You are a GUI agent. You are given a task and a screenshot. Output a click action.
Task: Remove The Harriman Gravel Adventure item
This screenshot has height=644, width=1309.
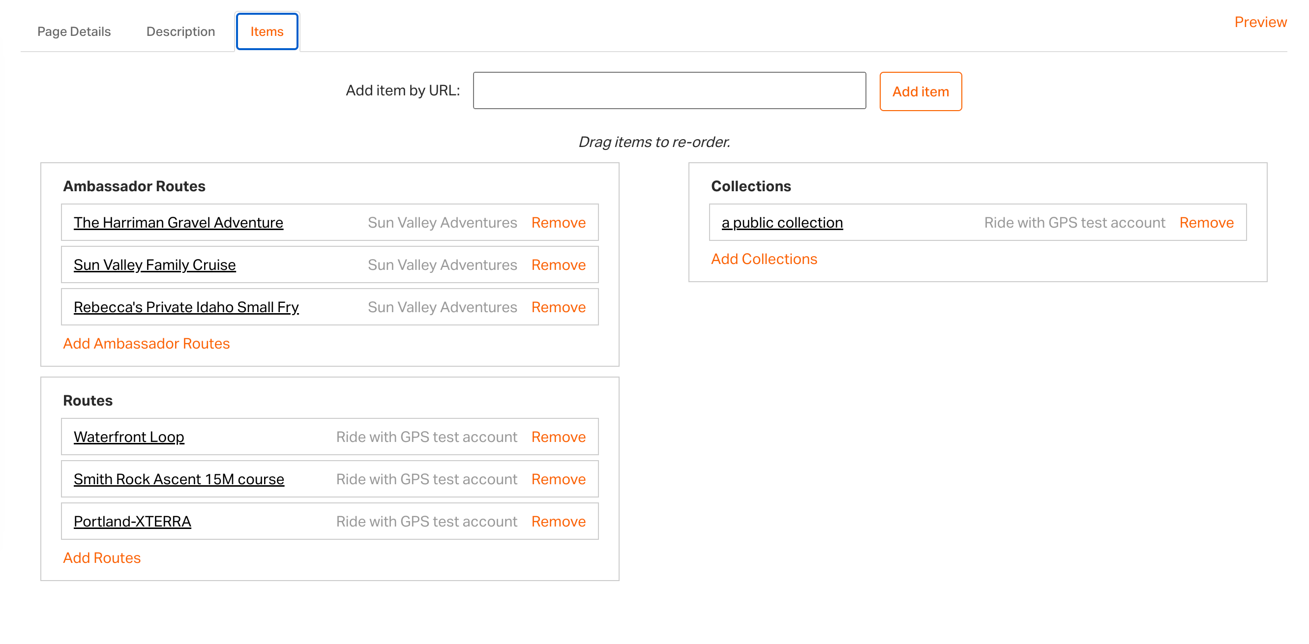pyautogui.click(x=558, y=223)
